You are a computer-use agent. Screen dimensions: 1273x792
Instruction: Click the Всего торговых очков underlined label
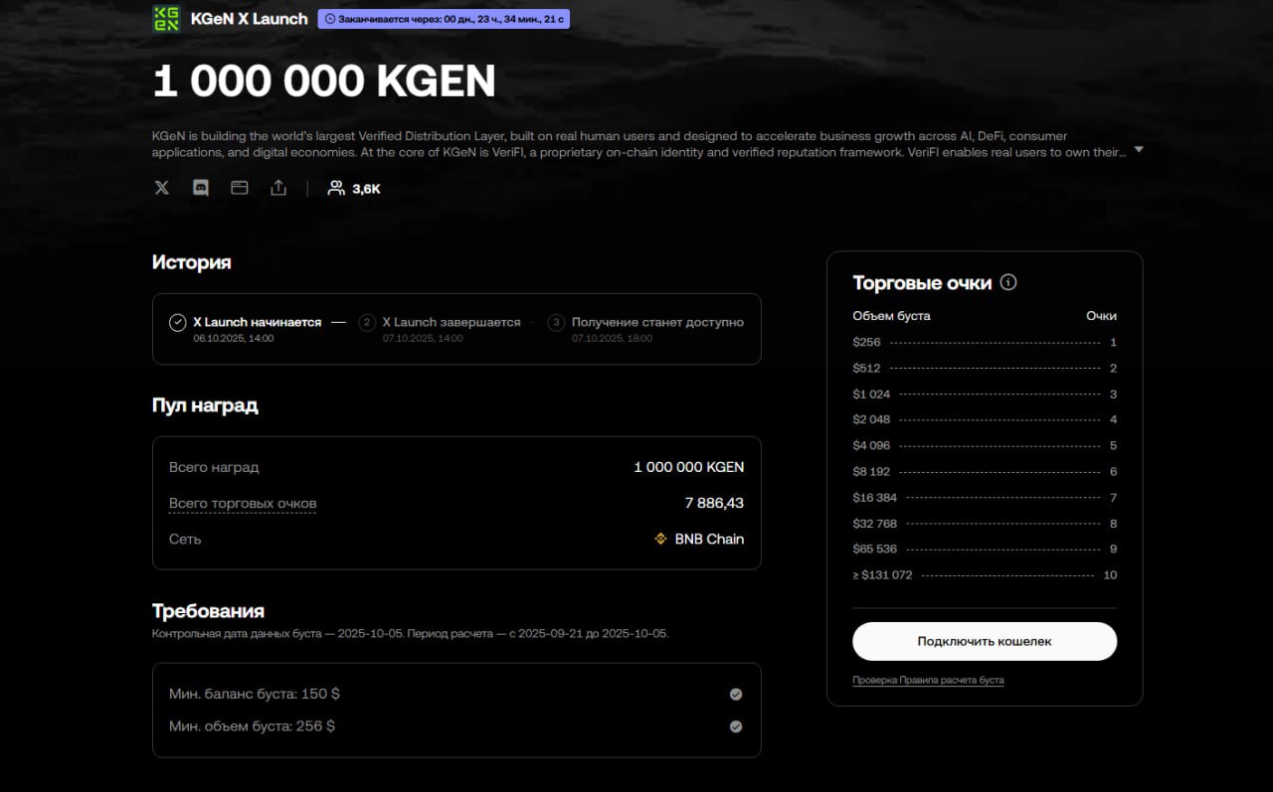pyautogui.click(x=243, y=503)
